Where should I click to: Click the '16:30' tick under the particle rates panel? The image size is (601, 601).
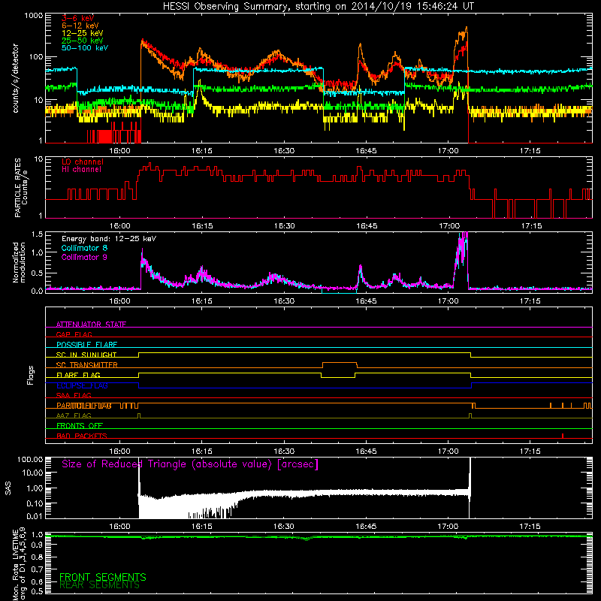284,226
